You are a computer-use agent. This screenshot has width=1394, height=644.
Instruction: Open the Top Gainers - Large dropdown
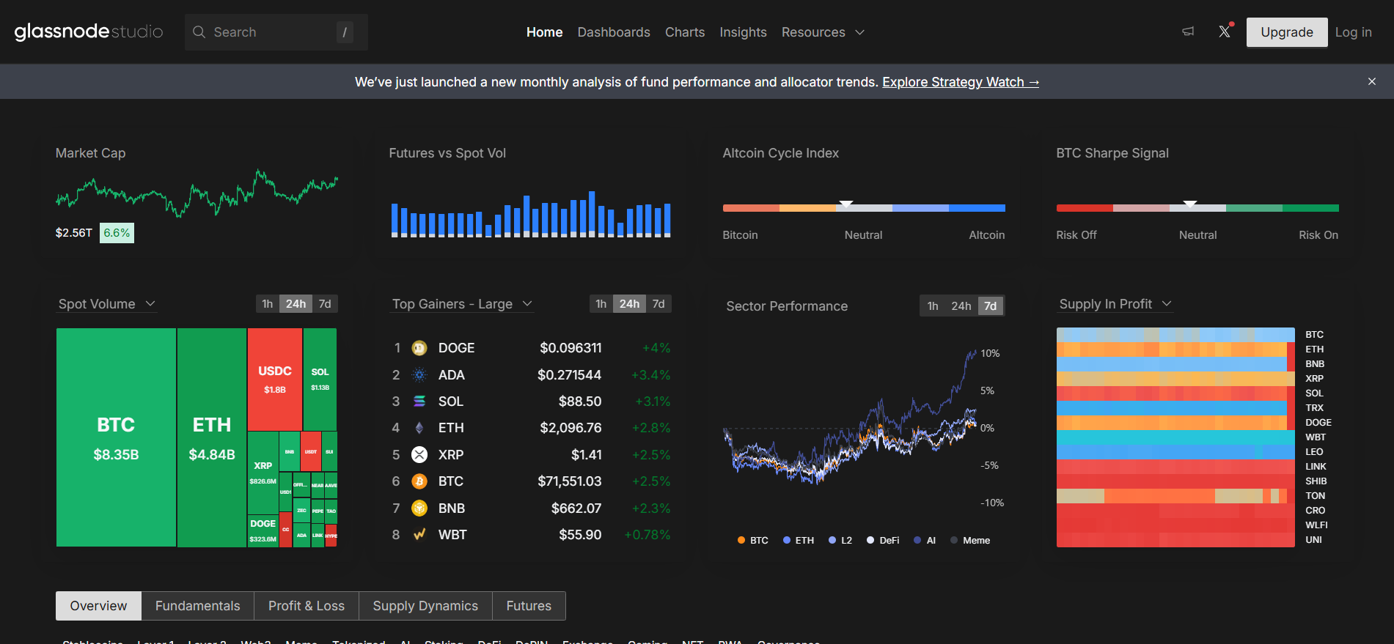pos(462,304)
